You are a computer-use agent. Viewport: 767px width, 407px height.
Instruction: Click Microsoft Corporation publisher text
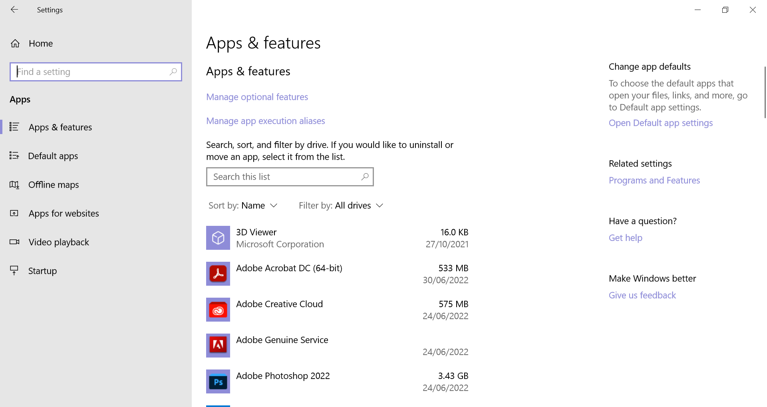[280, 244]
